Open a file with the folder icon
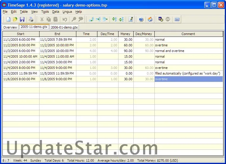Screen dimensions: 226x164 [15, 19]
